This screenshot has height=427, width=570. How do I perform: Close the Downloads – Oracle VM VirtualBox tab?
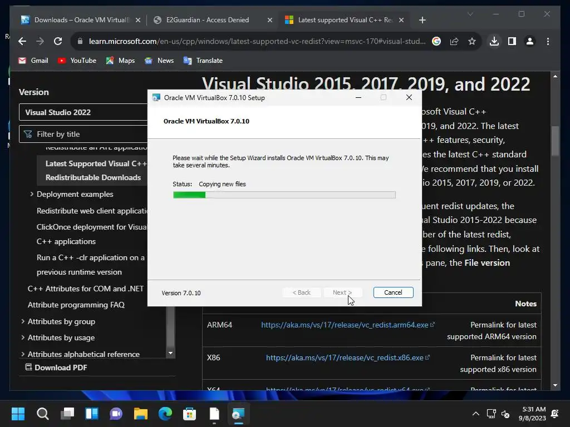[x=138, y=20]
